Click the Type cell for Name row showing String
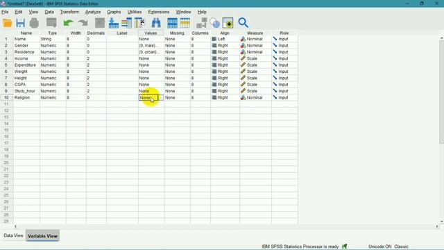This screenshot has width=444, height=250. coord(53,39)
